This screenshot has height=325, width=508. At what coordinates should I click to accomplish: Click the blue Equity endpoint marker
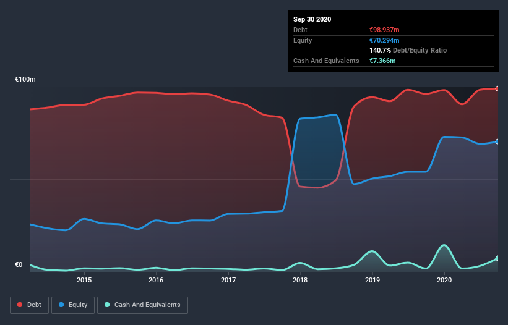tap(497, 141)
